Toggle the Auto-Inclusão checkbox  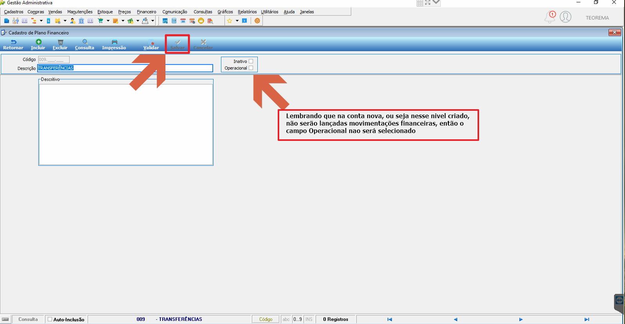click(x=50, y=319)
